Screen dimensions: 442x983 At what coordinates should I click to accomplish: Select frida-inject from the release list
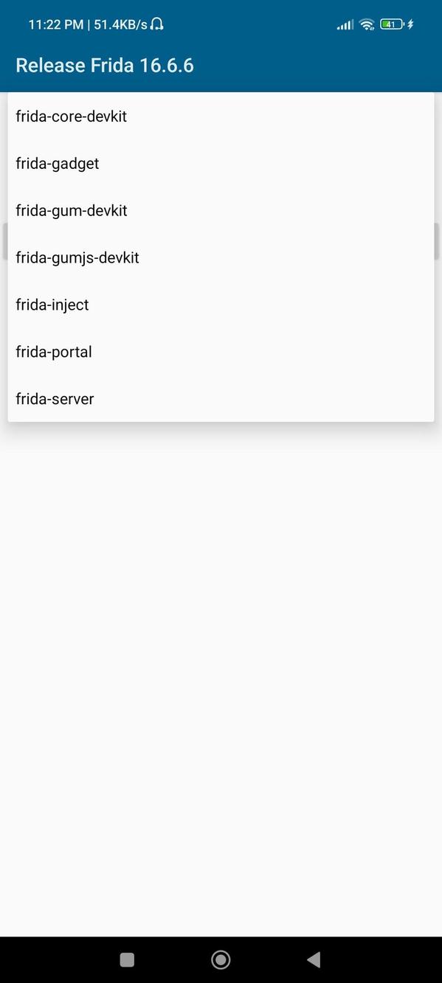(52, 305)
